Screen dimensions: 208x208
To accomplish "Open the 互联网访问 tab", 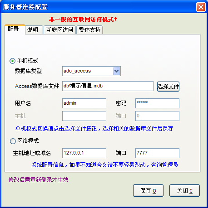I will click(x=59, y=30).
